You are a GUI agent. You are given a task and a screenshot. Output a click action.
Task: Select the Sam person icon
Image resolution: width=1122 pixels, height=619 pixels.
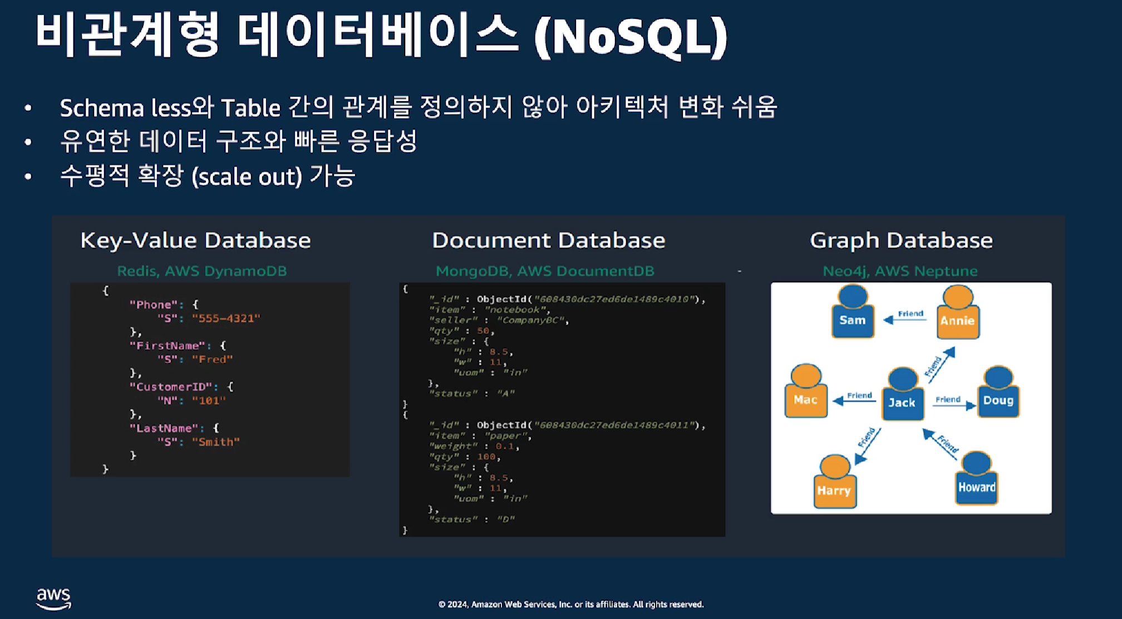(853, 311)
